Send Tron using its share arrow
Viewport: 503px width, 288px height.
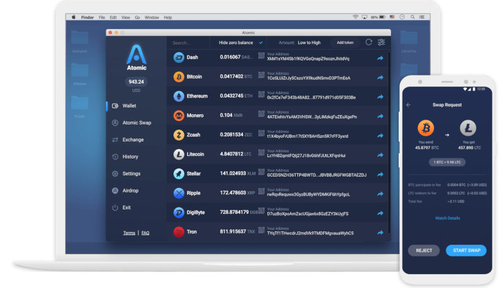[380, 233]
